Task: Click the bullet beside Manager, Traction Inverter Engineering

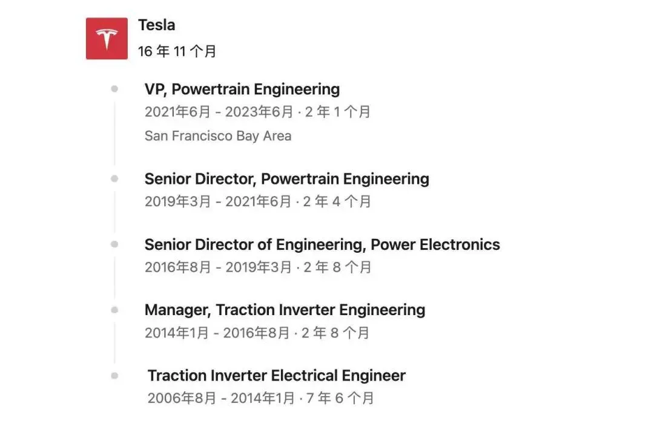Action: click(114, 310)
